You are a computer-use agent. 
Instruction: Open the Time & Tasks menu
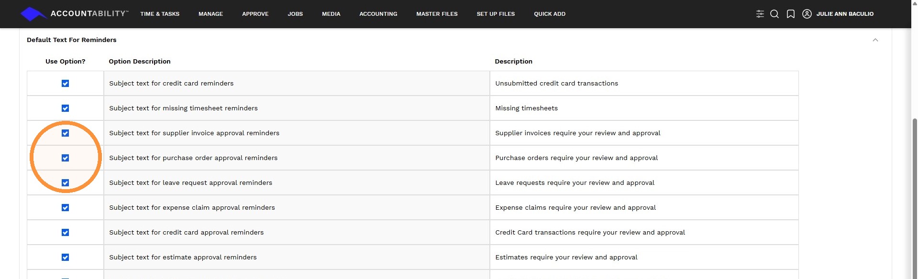click(160, 14)
